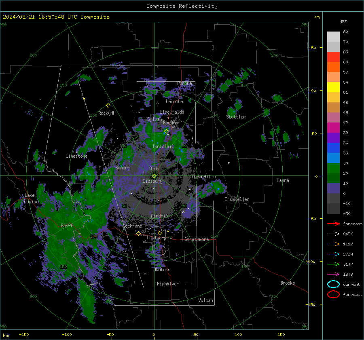
Task: Click the magenta 18TS arrow icon
Action: [x=333, y=275]
